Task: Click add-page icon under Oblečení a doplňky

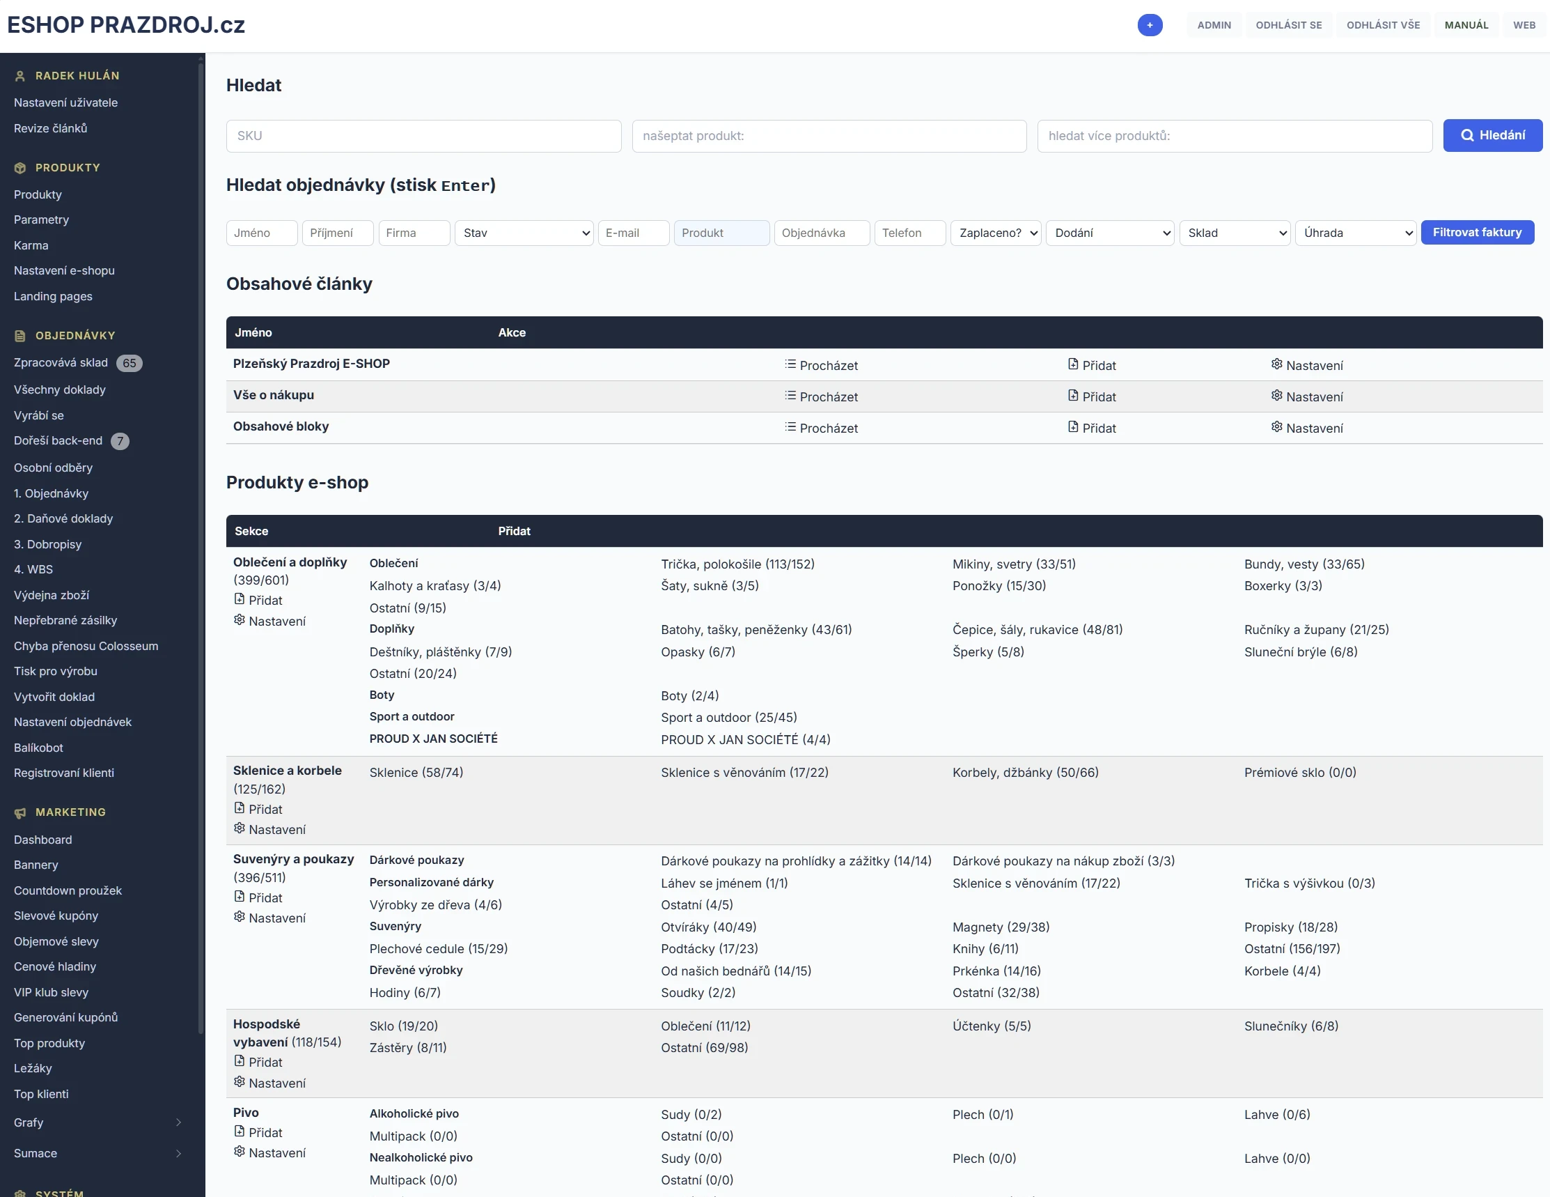Action: 239,599
